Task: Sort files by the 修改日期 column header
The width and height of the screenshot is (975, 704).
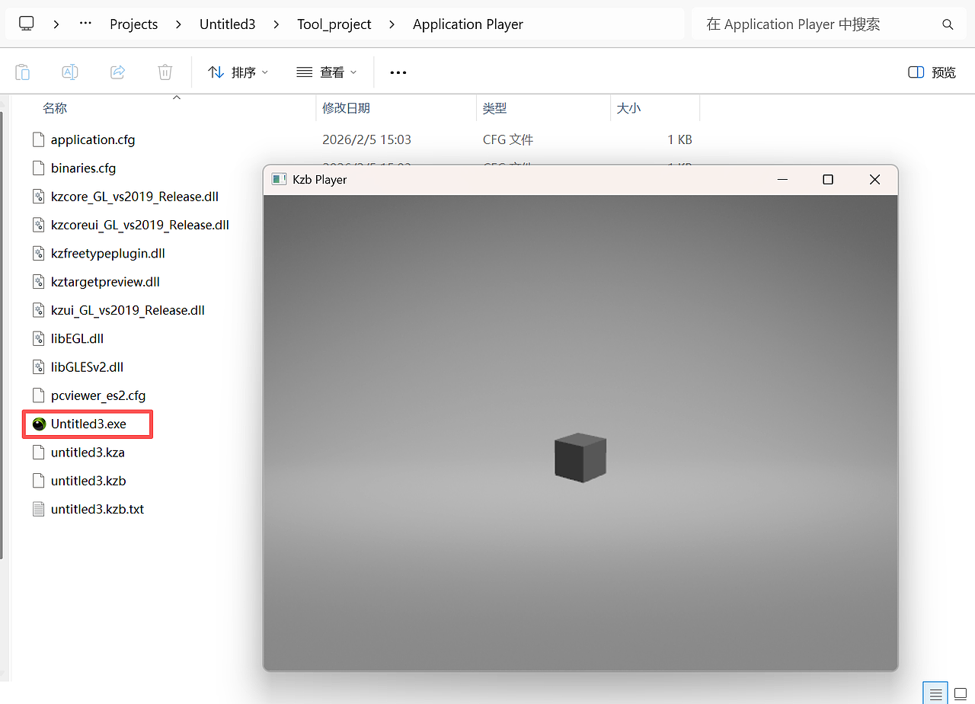Action: pyautogui.click(x=346, y=108)
